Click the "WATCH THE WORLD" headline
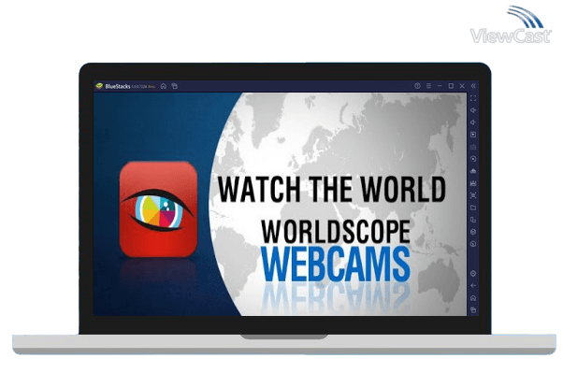 [332, 189]
